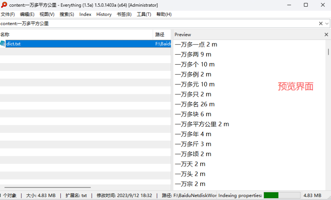Click the preview pane vertical scrollbar thumb
The image size is (331, 200).
(x=328, y=52)
